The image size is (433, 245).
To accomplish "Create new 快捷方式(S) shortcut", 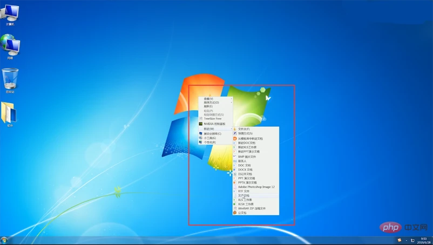I will pyautogui.click(x=256, y=133).
